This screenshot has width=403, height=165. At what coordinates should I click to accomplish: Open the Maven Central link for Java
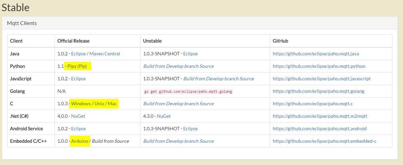[x=104, y=54]
